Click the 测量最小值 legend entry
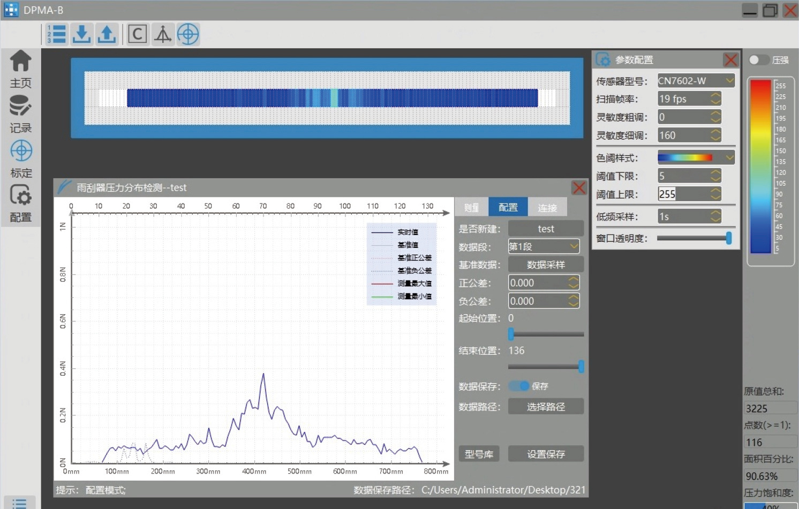The image size is (799, 509). (x=402, y=296)
